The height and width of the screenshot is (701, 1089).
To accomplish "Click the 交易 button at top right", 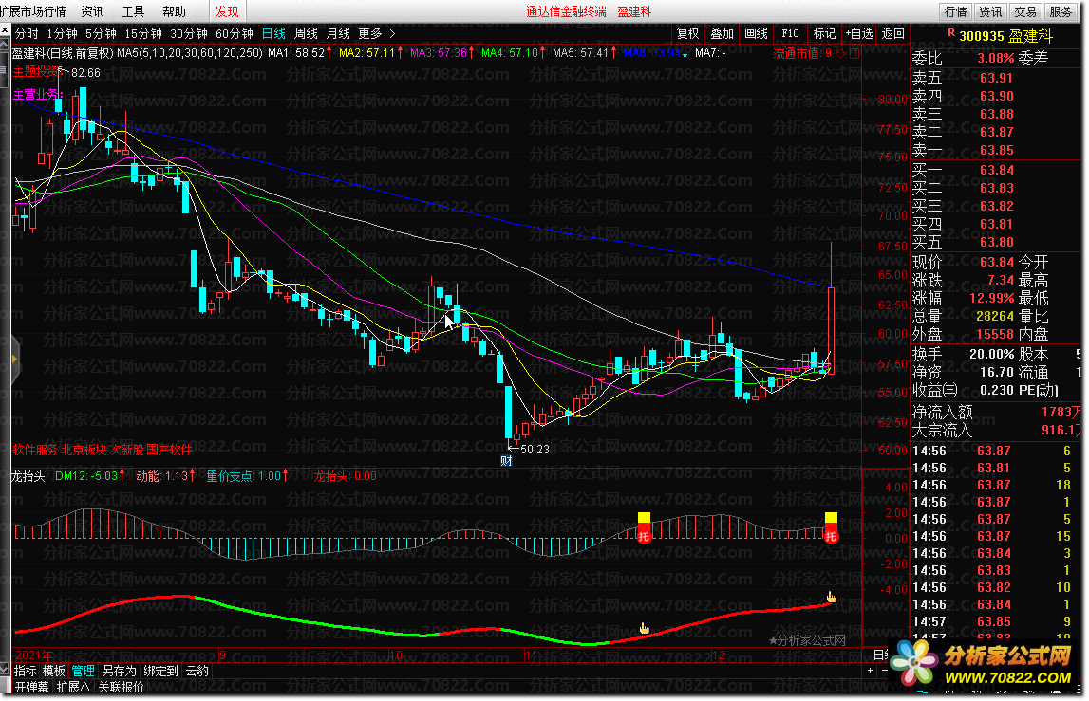I will tap(1025, 11).
